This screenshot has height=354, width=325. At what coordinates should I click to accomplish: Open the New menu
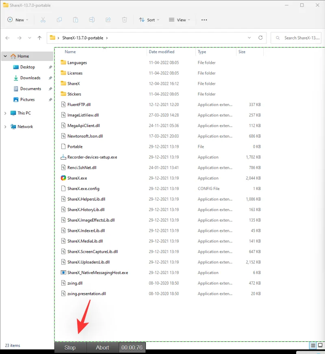point(18,19)
